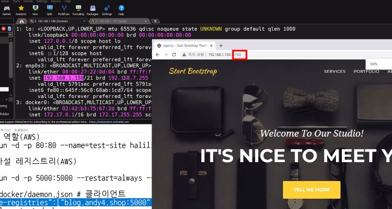Screen dimensions: 392x209
Task: Click the 100% zoom indicator popup
Action: tap(379, 64)
